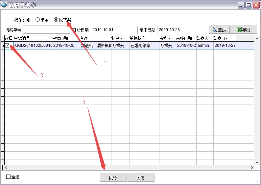Click horizontal scrollbar left arrow

[6, 167]
